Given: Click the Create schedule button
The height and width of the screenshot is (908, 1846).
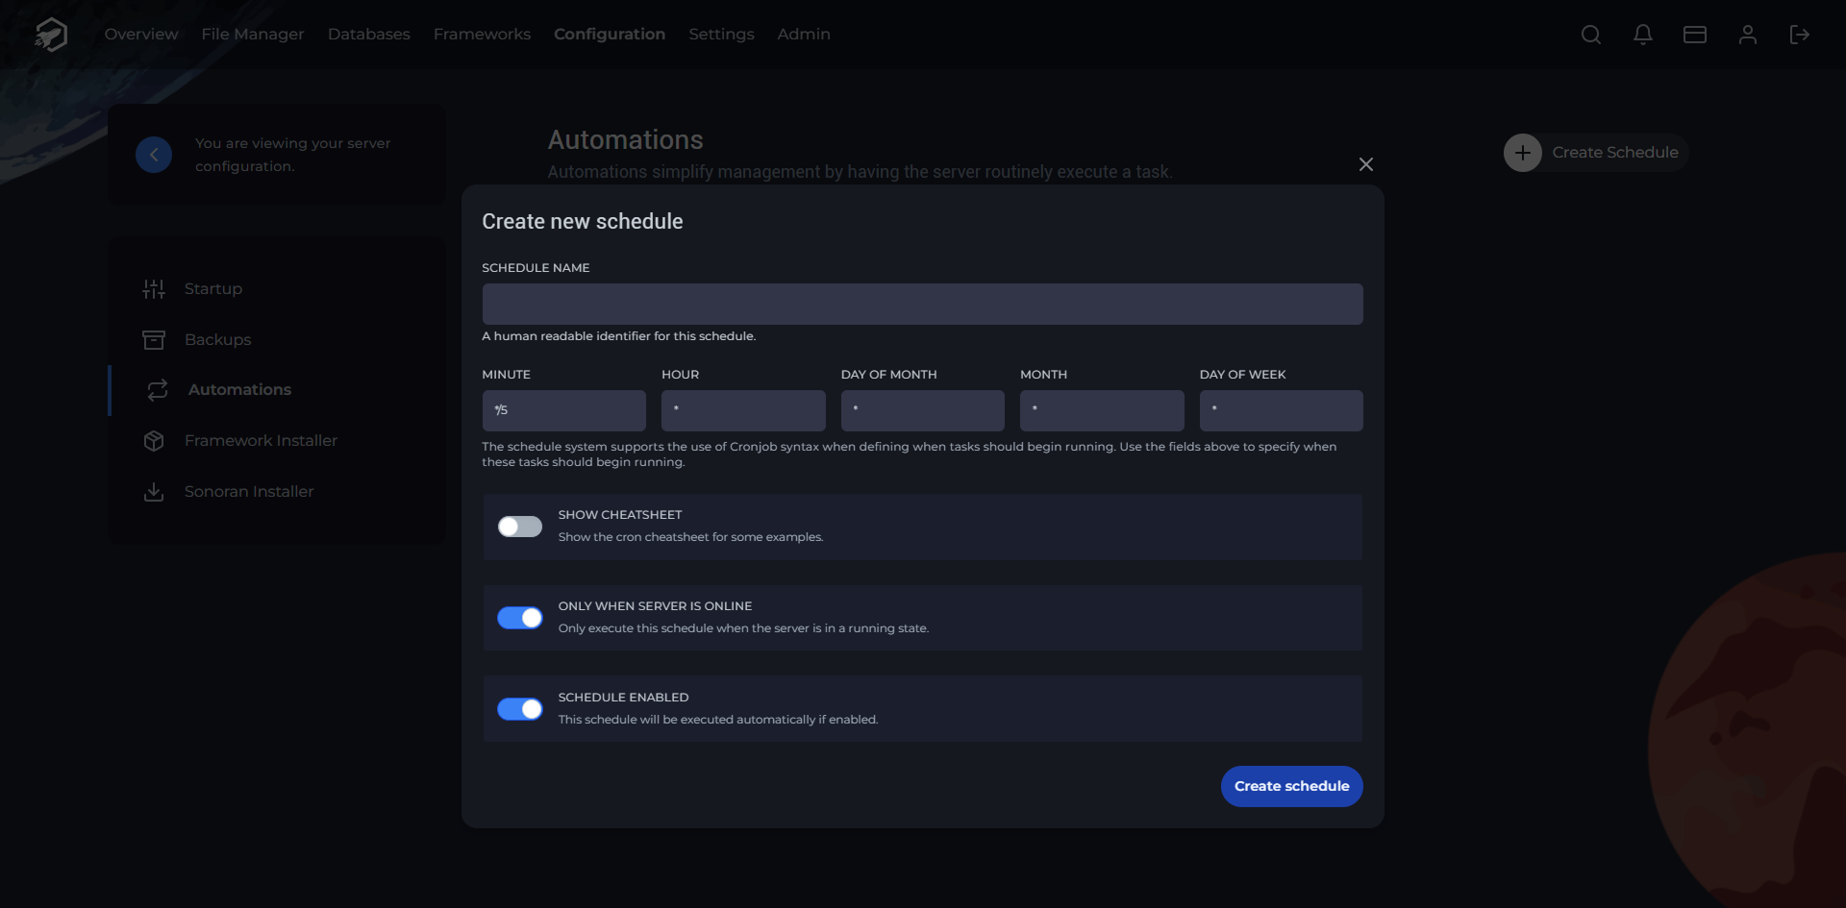Looking at the screenshot, I should pyautogui.click(x=1291, y=786).
